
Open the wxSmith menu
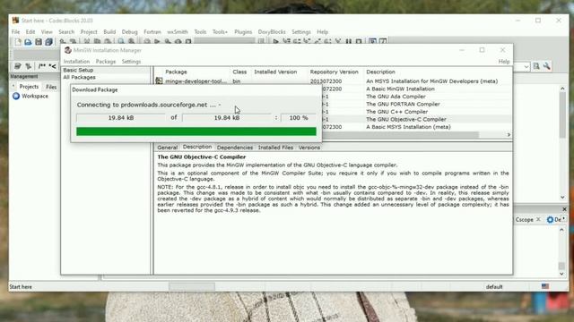(x=178, y=32)
